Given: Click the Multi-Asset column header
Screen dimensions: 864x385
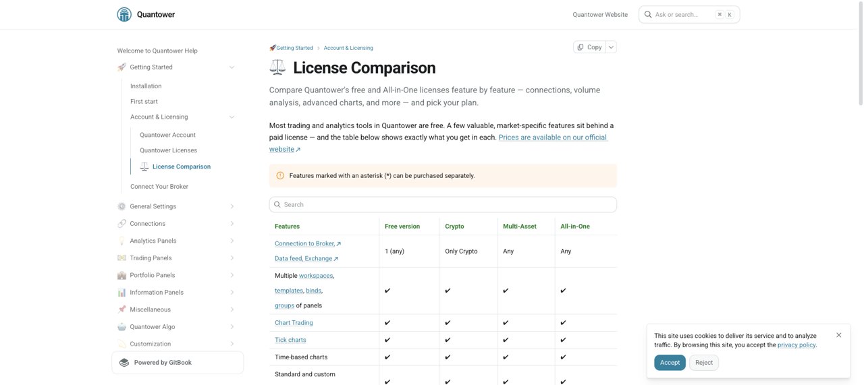Looking at the screenshot, I should point(520,226).
